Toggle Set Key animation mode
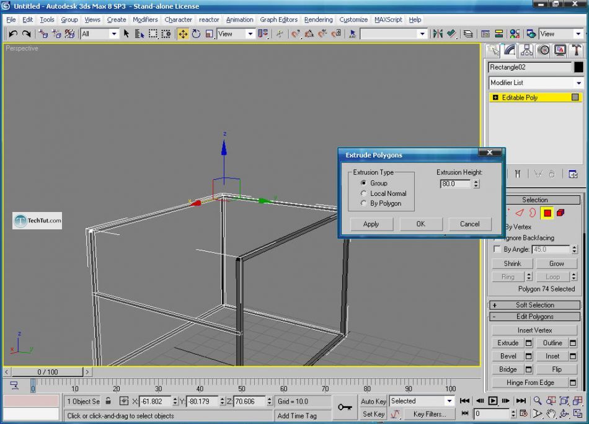Image resolution: width=589 pixels, height=424 pixels. pyautogui.click(x=373, y=414)
